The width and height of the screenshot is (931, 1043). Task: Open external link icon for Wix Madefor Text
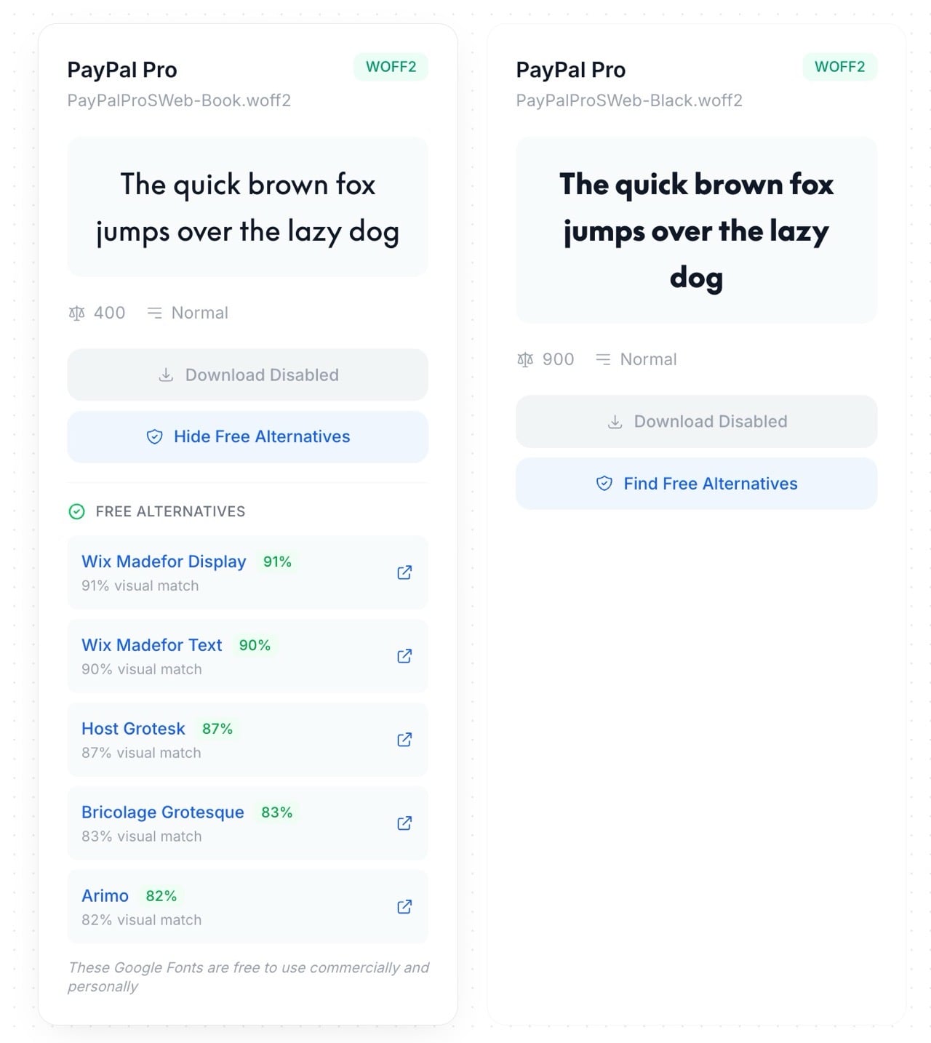pos(404,656)
